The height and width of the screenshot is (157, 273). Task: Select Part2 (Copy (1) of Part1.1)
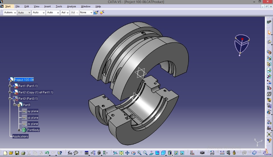coord(36,92)
